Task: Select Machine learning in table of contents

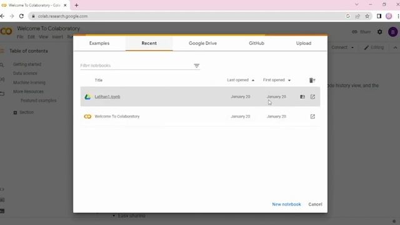Action: (x=29, y=82)
